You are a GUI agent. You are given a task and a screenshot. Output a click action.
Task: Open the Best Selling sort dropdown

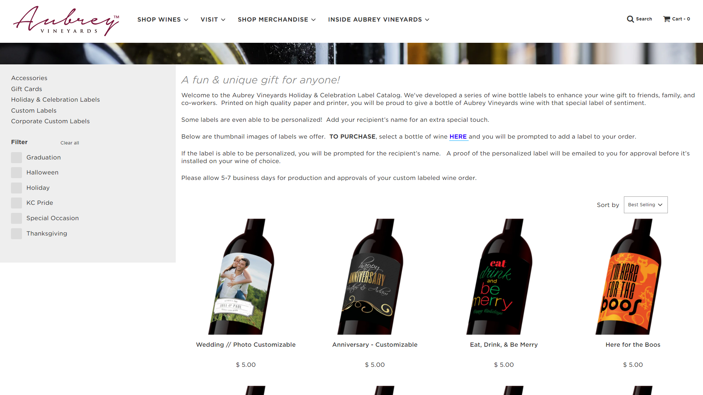(x=646, y=205)
